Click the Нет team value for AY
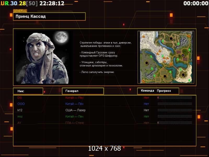This screenshot has height=157, width=209. pos(146,123)
